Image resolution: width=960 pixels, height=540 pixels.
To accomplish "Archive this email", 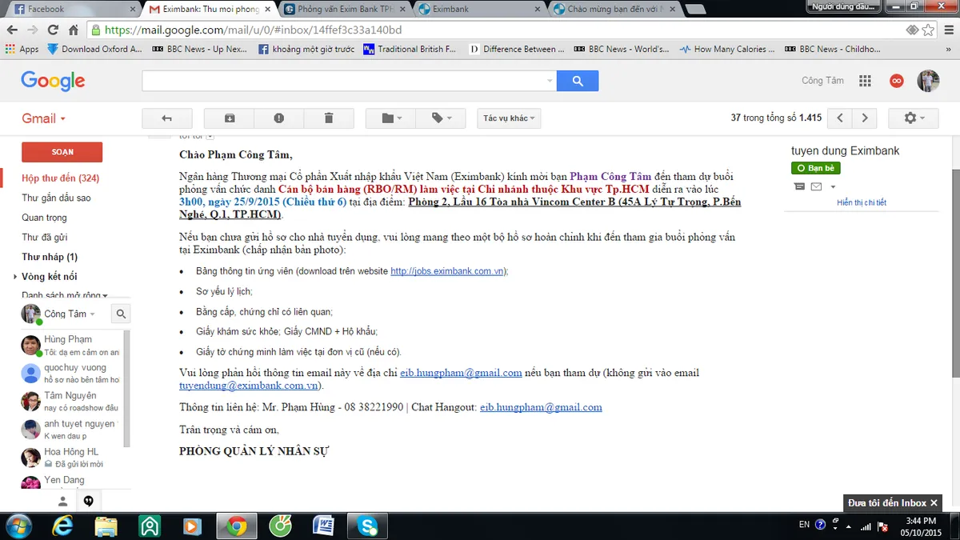I will [x=230, y=118].
